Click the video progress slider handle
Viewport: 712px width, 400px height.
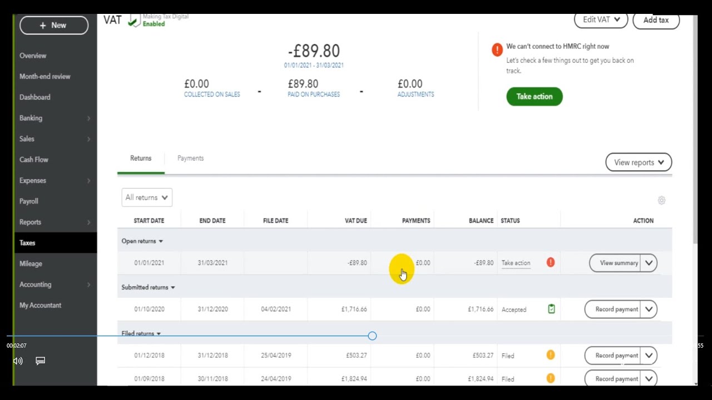tap(372, 336)
